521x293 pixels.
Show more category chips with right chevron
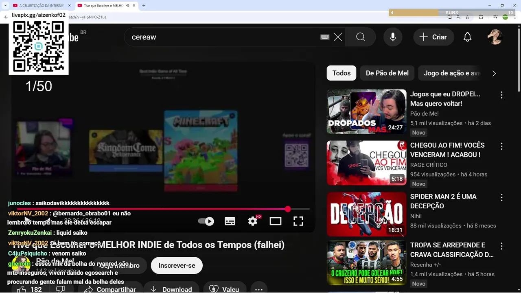(494, 74)
